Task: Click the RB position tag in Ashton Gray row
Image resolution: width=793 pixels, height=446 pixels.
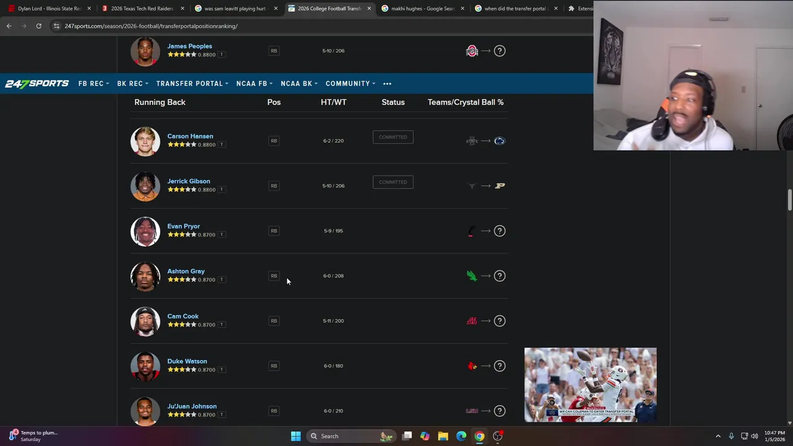Action: tap(274, 276)
